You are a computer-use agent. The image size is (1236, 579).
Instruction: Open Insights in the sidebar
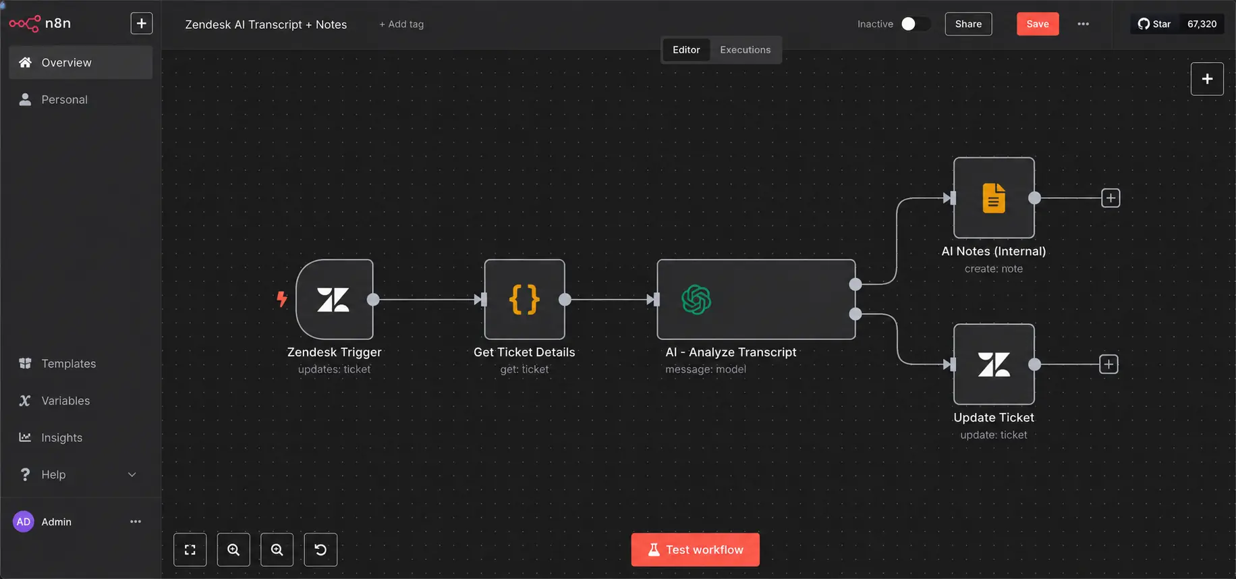tap(80, 438)
